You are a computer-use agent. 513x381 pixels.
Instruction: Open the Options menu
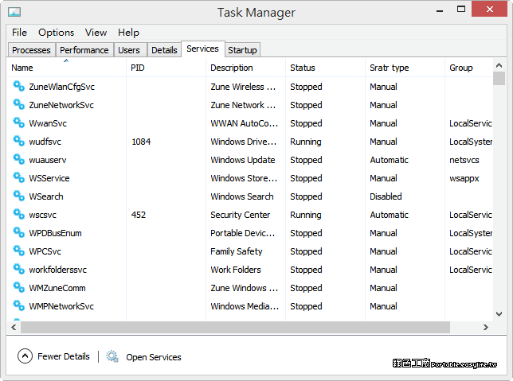tap(56, 33)
